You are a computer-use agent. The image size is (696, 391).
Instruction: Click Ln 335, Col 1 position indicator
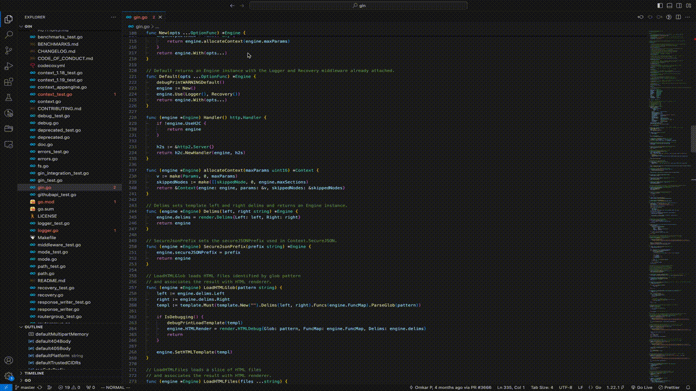(511, 387)
